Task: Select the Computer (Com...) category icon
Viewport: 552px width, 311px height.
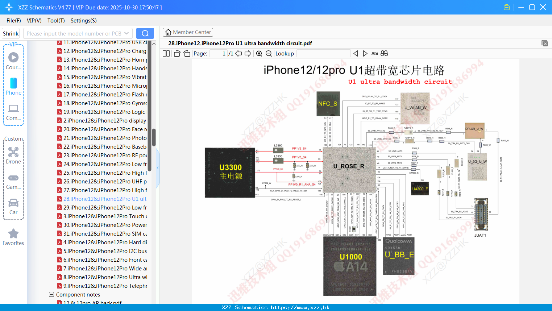Action: (x=13, y=108)
